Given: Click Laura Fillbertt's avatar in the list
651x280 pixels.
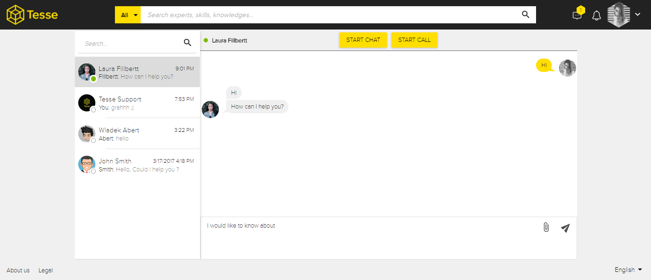Looking at the screenshot, I should click(x=87, y=72).
